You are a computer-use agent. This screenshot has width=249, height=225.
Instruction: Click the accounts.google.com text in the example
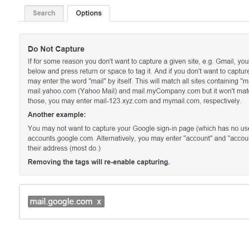61,138
